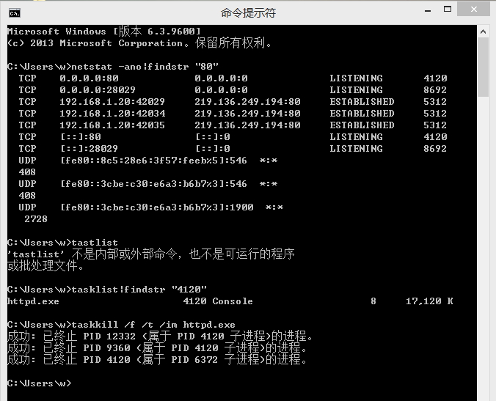Click the PID value 2728
496x401 pixels.
point(36,219)
